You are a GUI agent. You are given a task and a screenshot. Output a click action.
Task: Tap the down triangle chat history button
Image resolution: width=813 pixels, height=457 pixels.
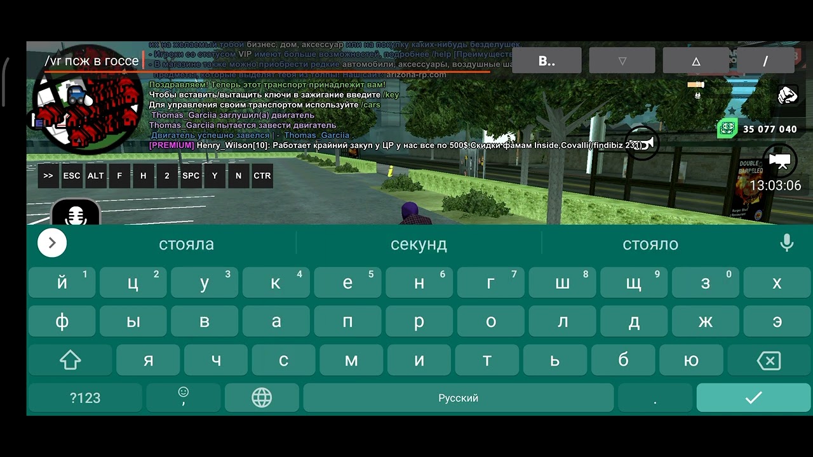(x=622, y=61)
